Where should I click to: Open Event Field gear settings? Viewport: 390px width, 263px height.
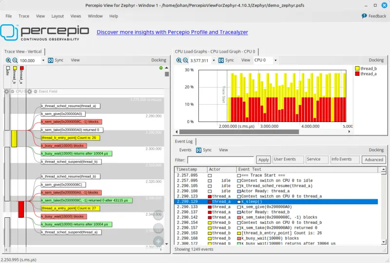pos(30,91)
